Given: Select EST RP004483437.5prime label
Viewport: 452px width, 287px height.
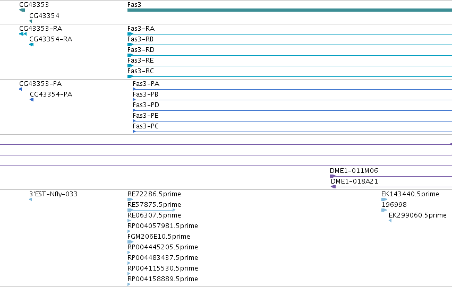Looking at the screenshot, I should [x=163, y=258].
